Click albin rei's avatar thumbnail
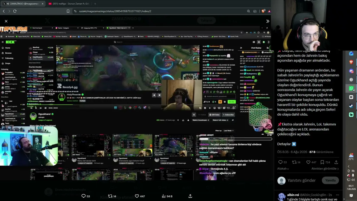 click(x=282, y=197)
